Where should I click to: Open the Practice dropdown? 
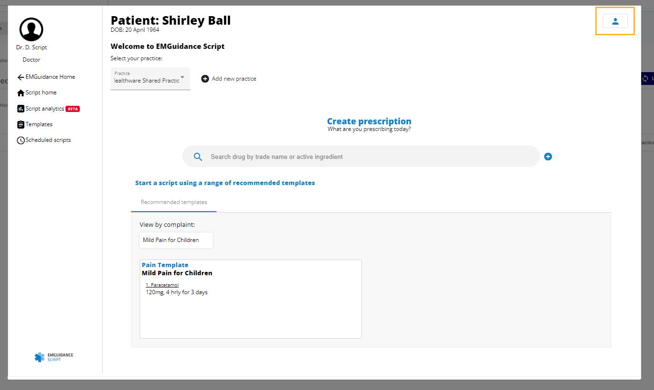(x=150, y=78)
